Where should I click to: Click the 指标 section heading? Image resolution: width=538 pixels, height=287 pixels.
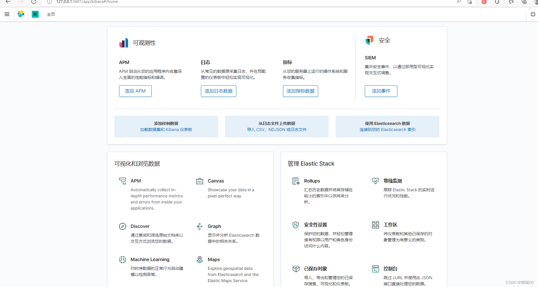[x=287, y=62]
